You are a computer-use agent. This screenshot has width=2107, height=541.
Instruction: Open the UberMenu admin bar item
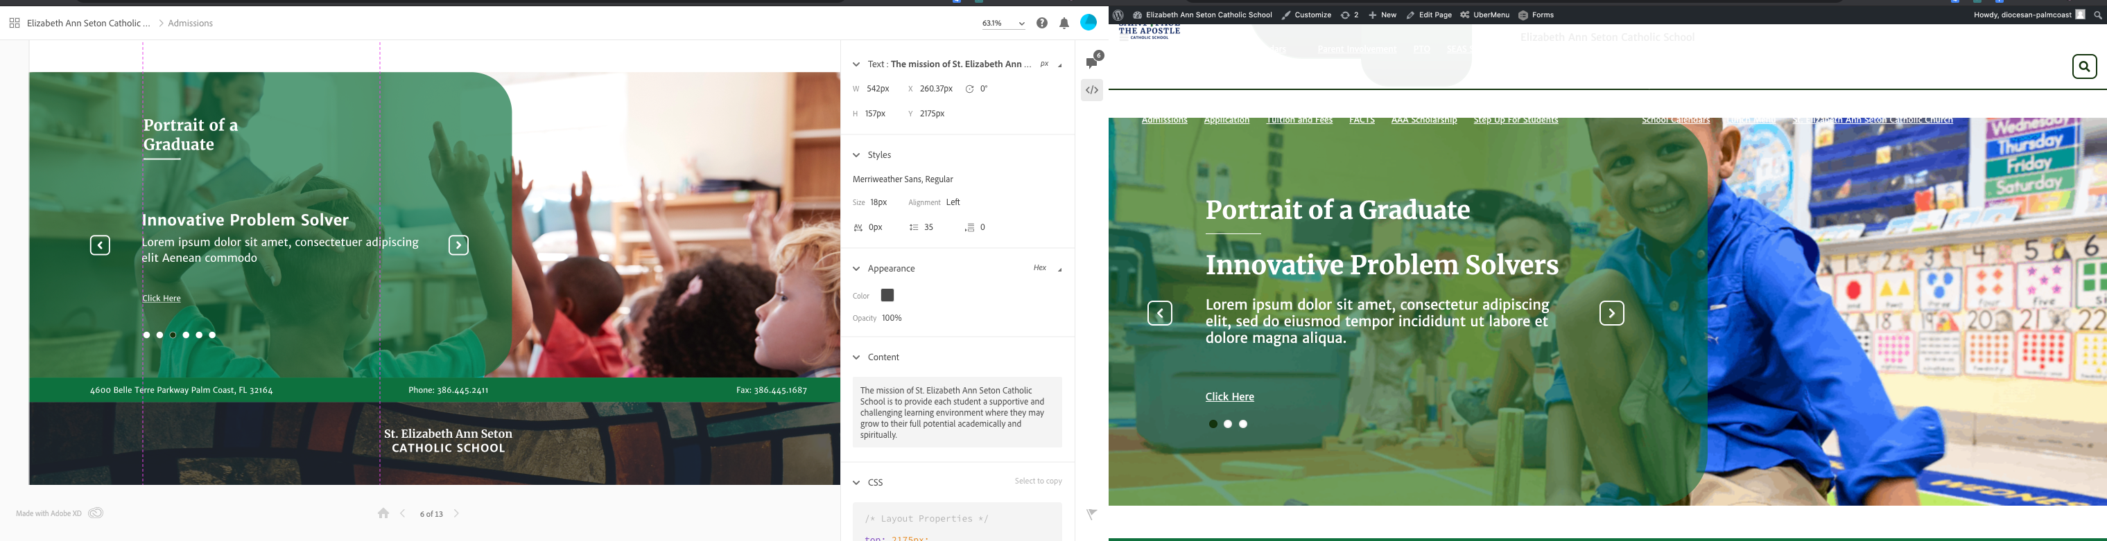1484,15
